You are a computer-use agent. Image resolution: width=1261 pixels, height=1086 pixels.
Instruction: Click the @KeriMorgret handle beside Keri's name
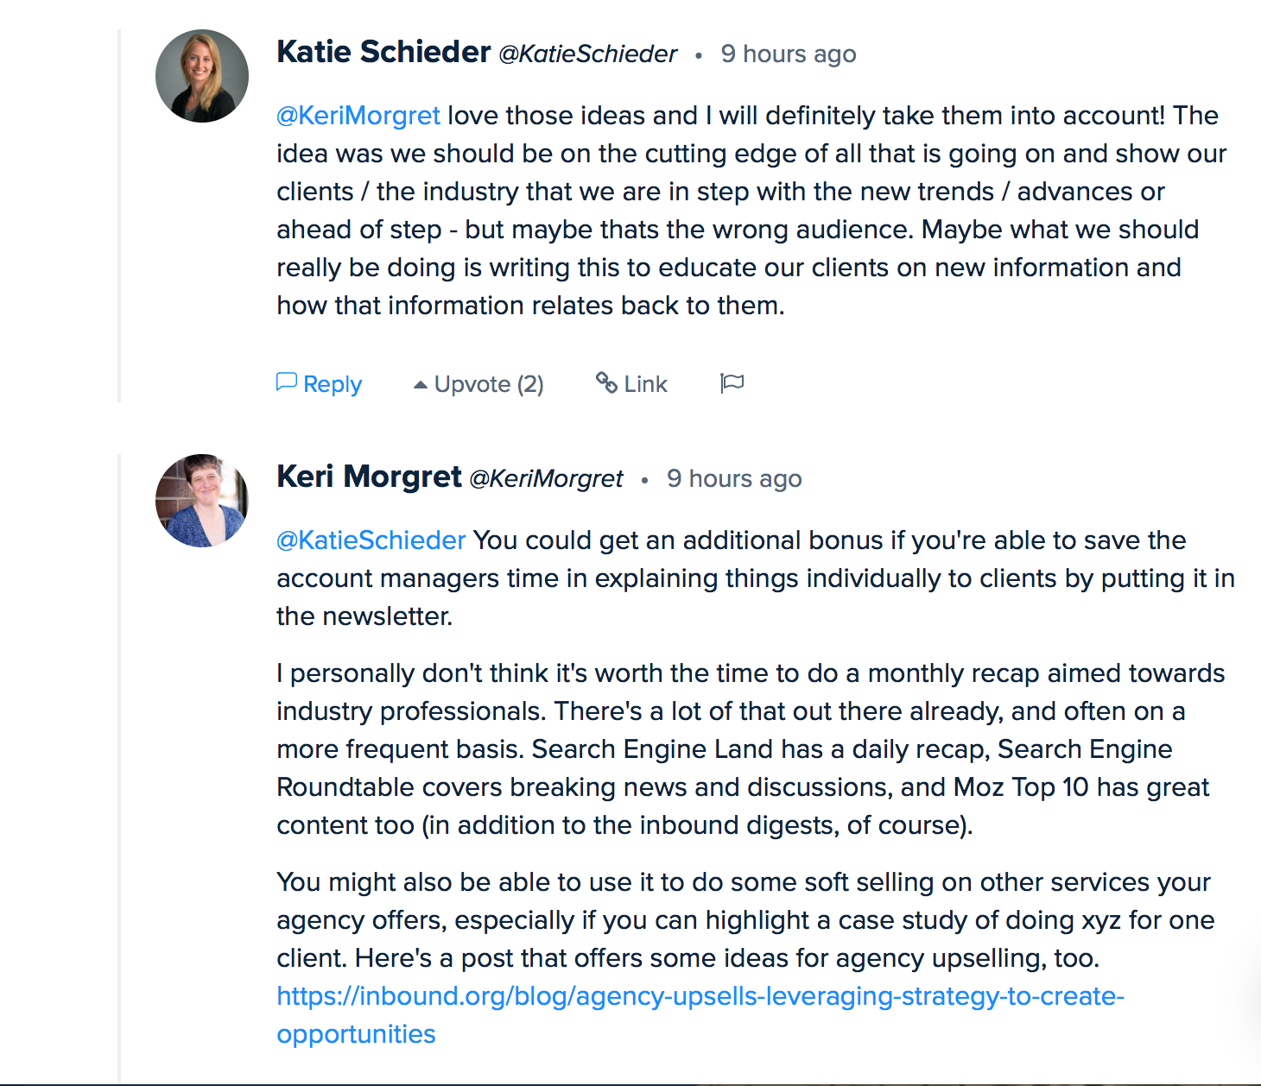coord(546,479)
